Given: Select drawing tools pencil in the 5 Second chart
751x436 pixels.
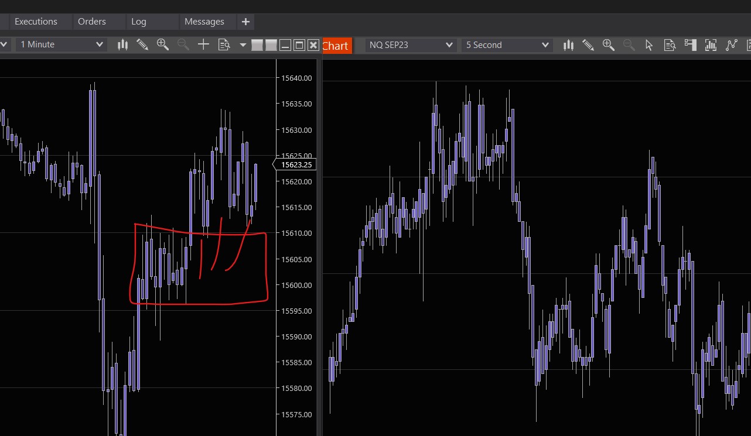Looking at the screenshot, I should tap(588, 45).
